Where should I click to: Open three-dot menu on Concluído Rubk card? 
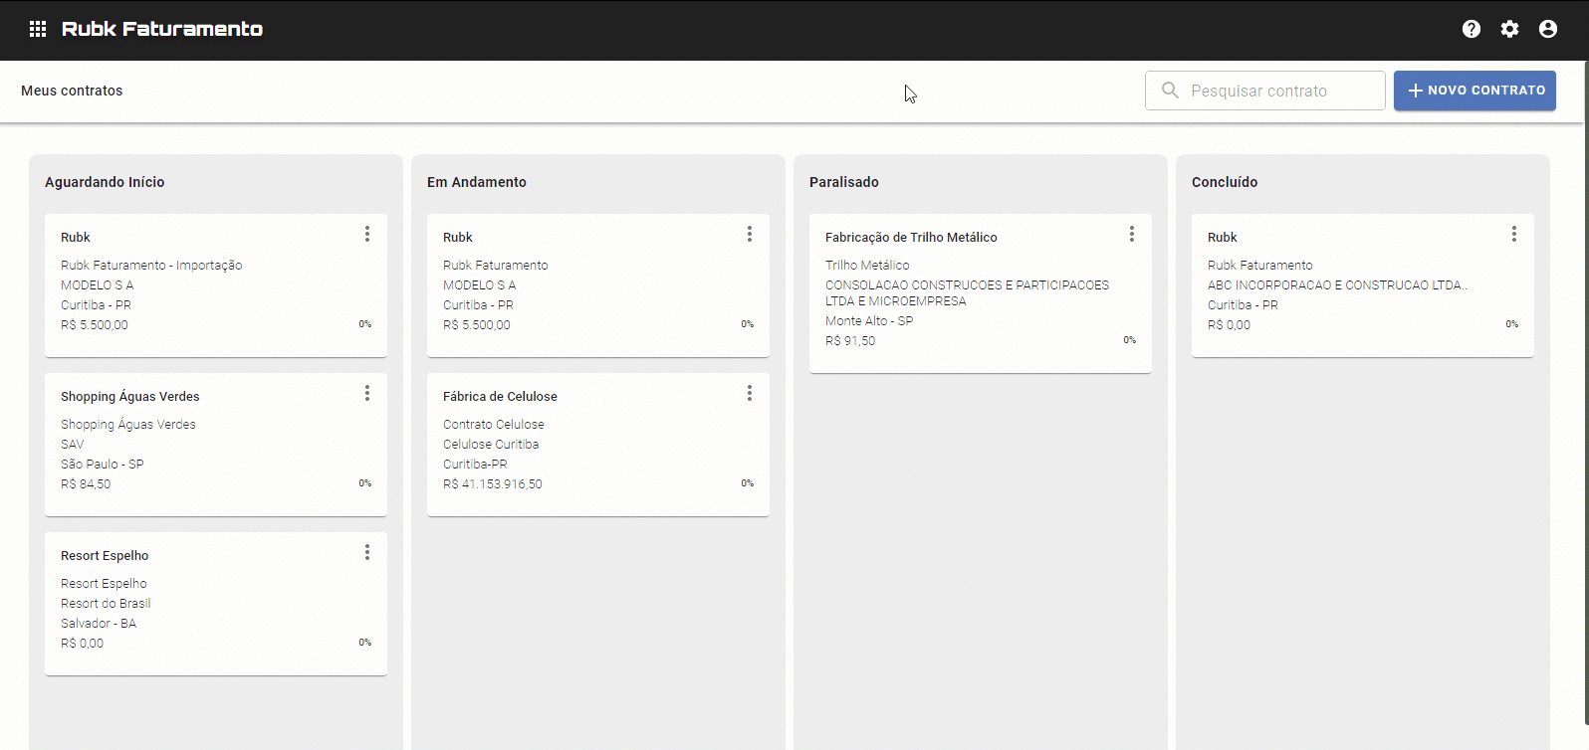click(1514, 234)
